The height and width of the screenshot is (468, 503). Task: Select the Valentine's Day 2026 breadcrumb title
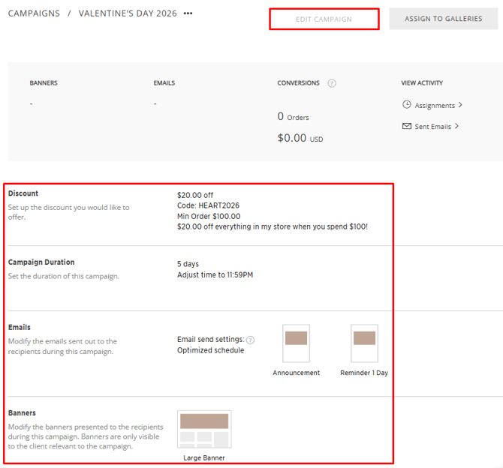128,13
